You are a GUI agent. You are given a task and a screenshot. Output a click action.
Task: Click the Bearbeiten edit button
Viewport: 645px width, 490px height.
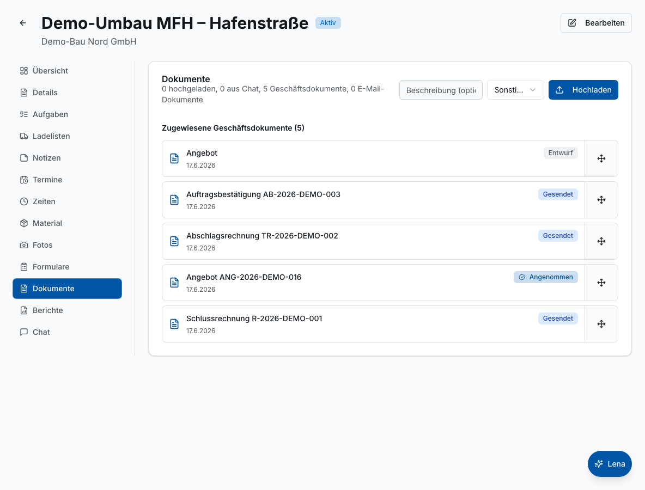596,23
